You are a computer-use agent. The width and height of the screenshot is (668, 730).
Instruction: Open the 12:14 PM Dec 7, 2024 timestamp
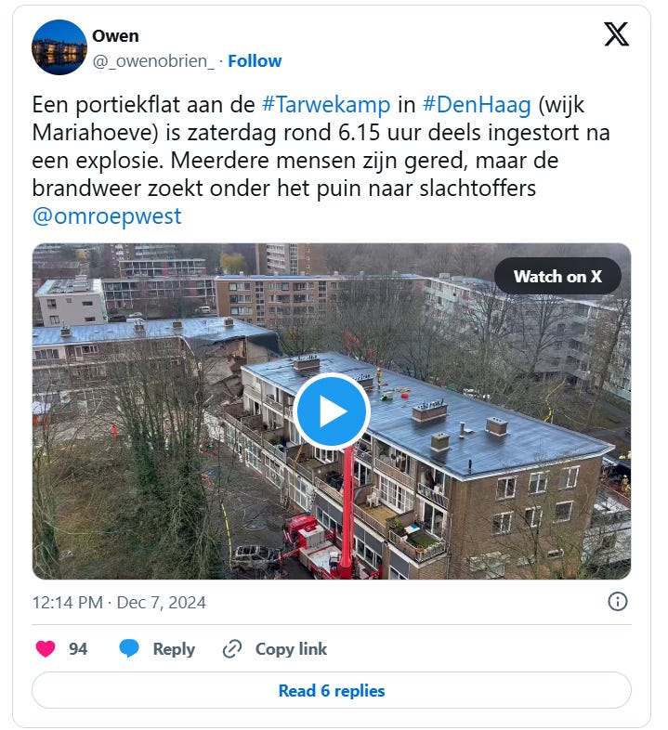pos(119,603)
